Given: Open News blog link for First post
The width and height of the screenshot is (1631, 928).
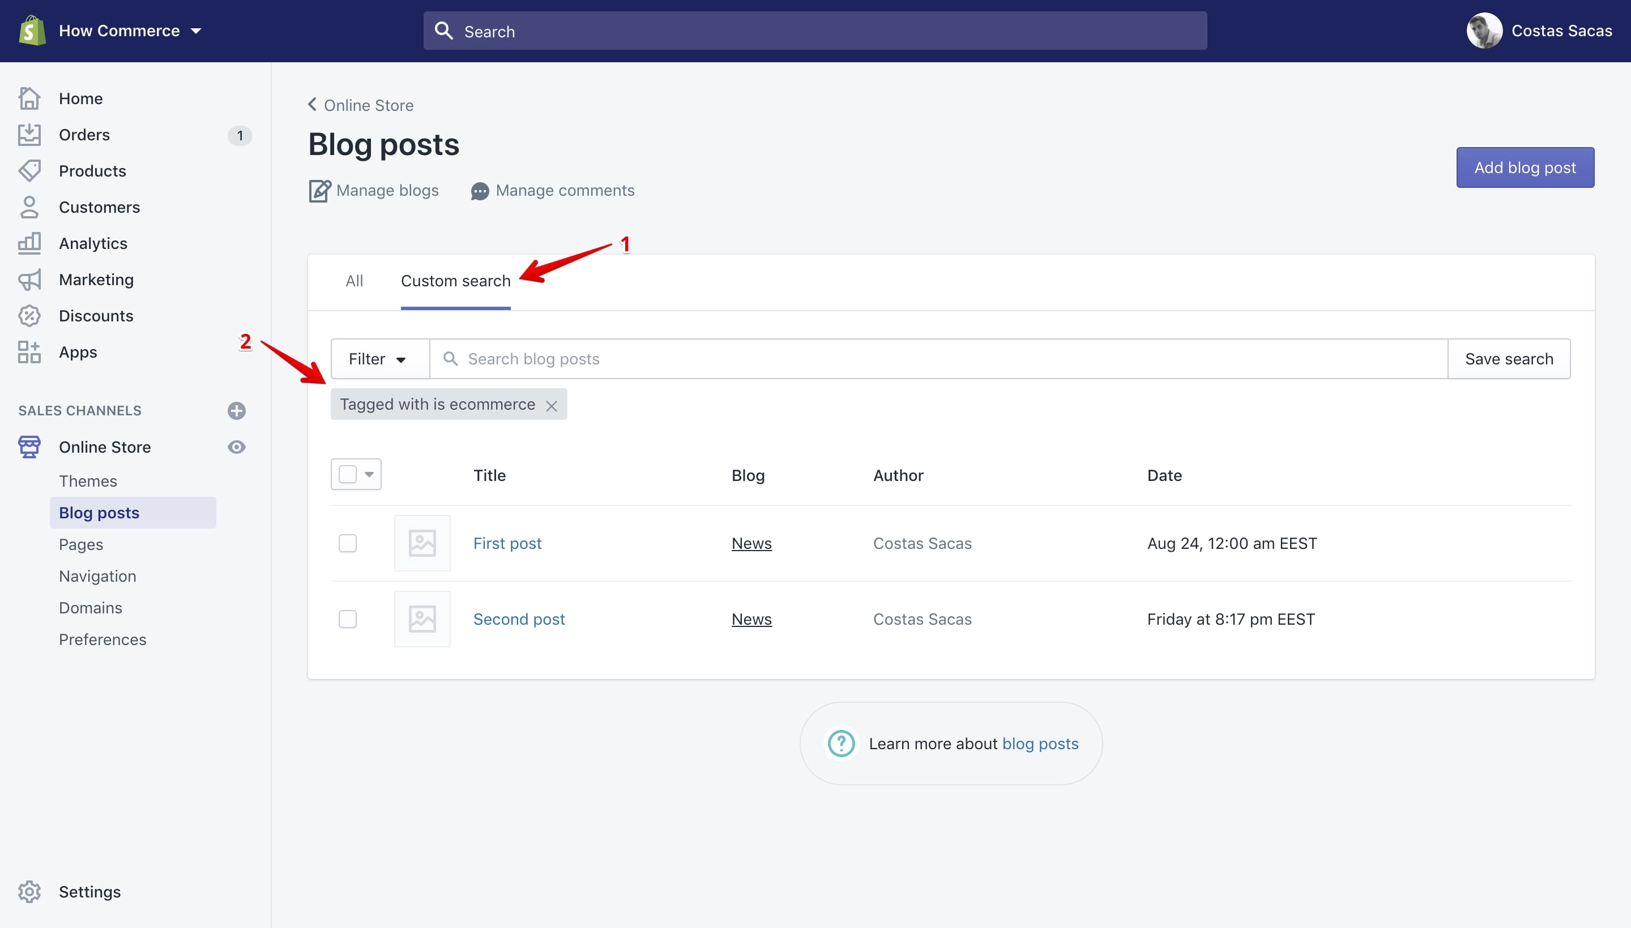Looking at the screenshot, I should click(752, 544).
